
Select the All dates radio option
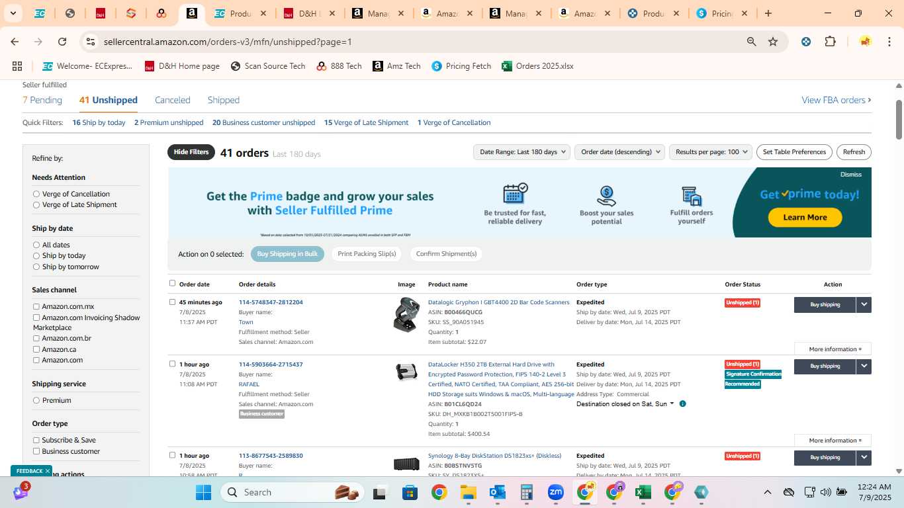(36, 245)
